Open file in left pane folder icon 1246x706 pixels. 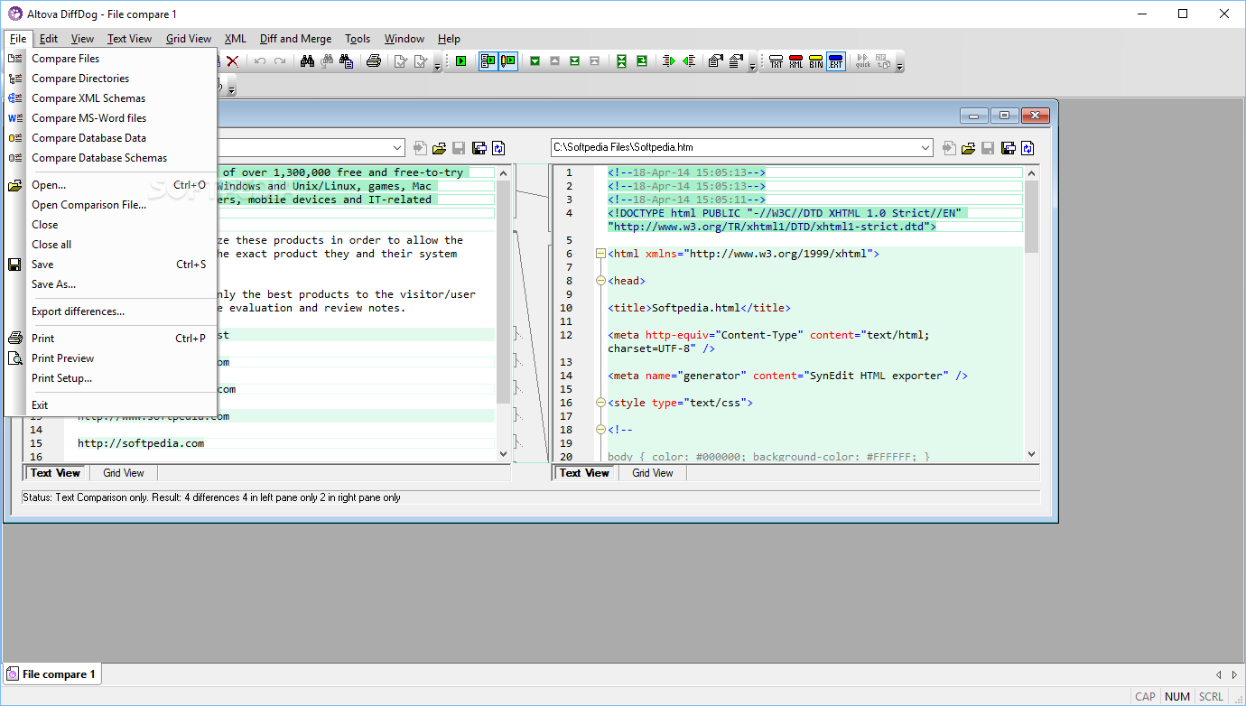coord(440,148)
